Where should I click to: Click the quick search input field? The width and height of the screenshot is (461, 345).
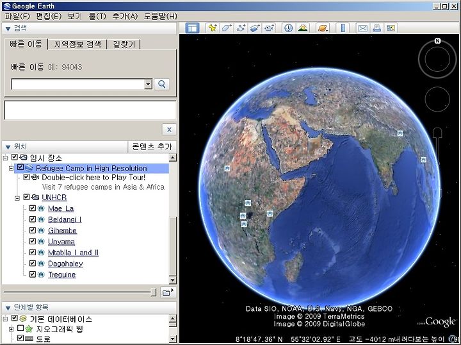tap(78, 84)
